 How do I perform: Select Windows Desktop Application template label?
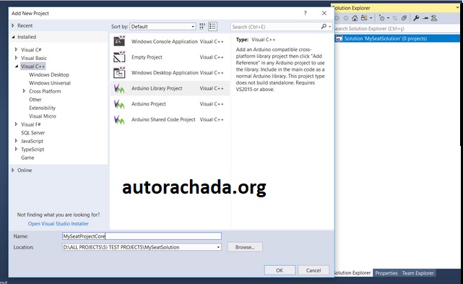(165, 73)
